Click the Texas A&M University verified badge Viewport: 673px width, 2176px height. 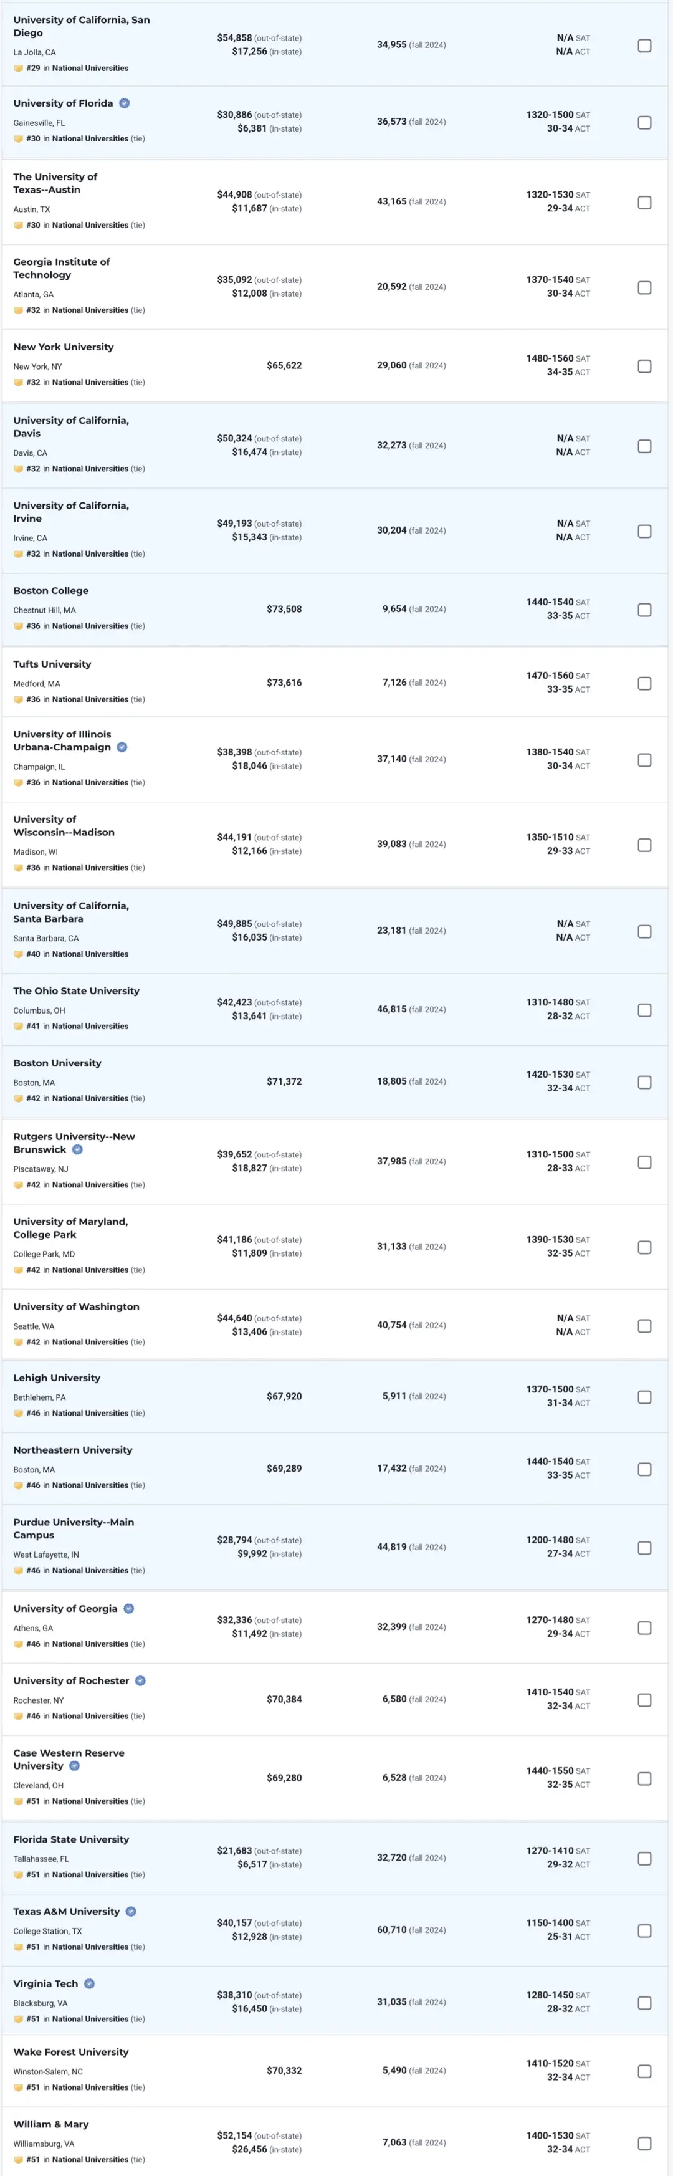pos(131,1912)
